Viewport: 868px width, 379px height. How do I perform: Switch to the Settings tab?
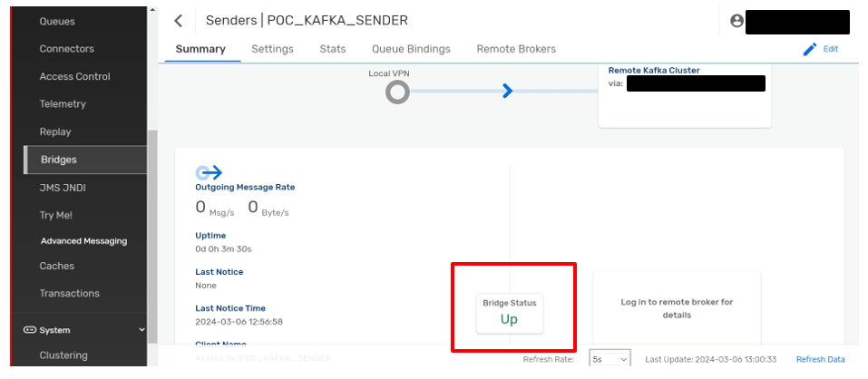[272, 49]
